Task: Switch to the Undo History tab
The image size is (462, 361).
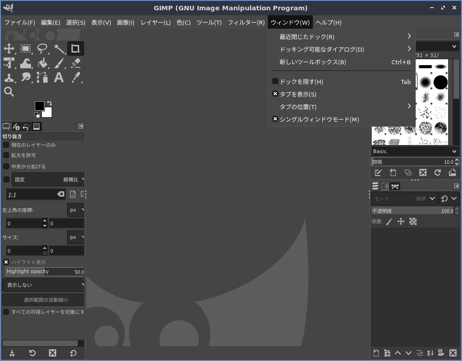Action: [x=26, y=127]
